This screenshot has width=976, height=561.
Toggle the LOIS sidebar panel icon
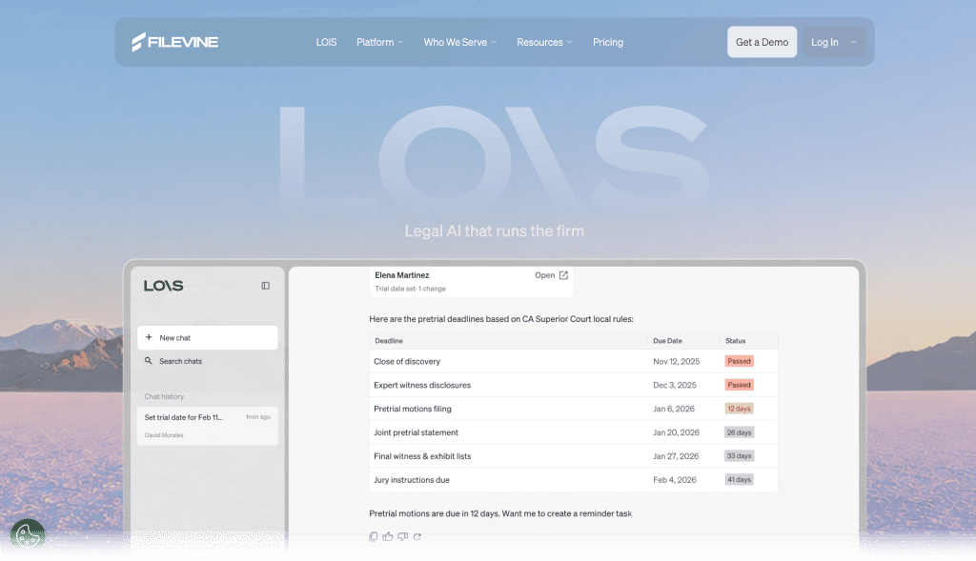click(265, 286)
